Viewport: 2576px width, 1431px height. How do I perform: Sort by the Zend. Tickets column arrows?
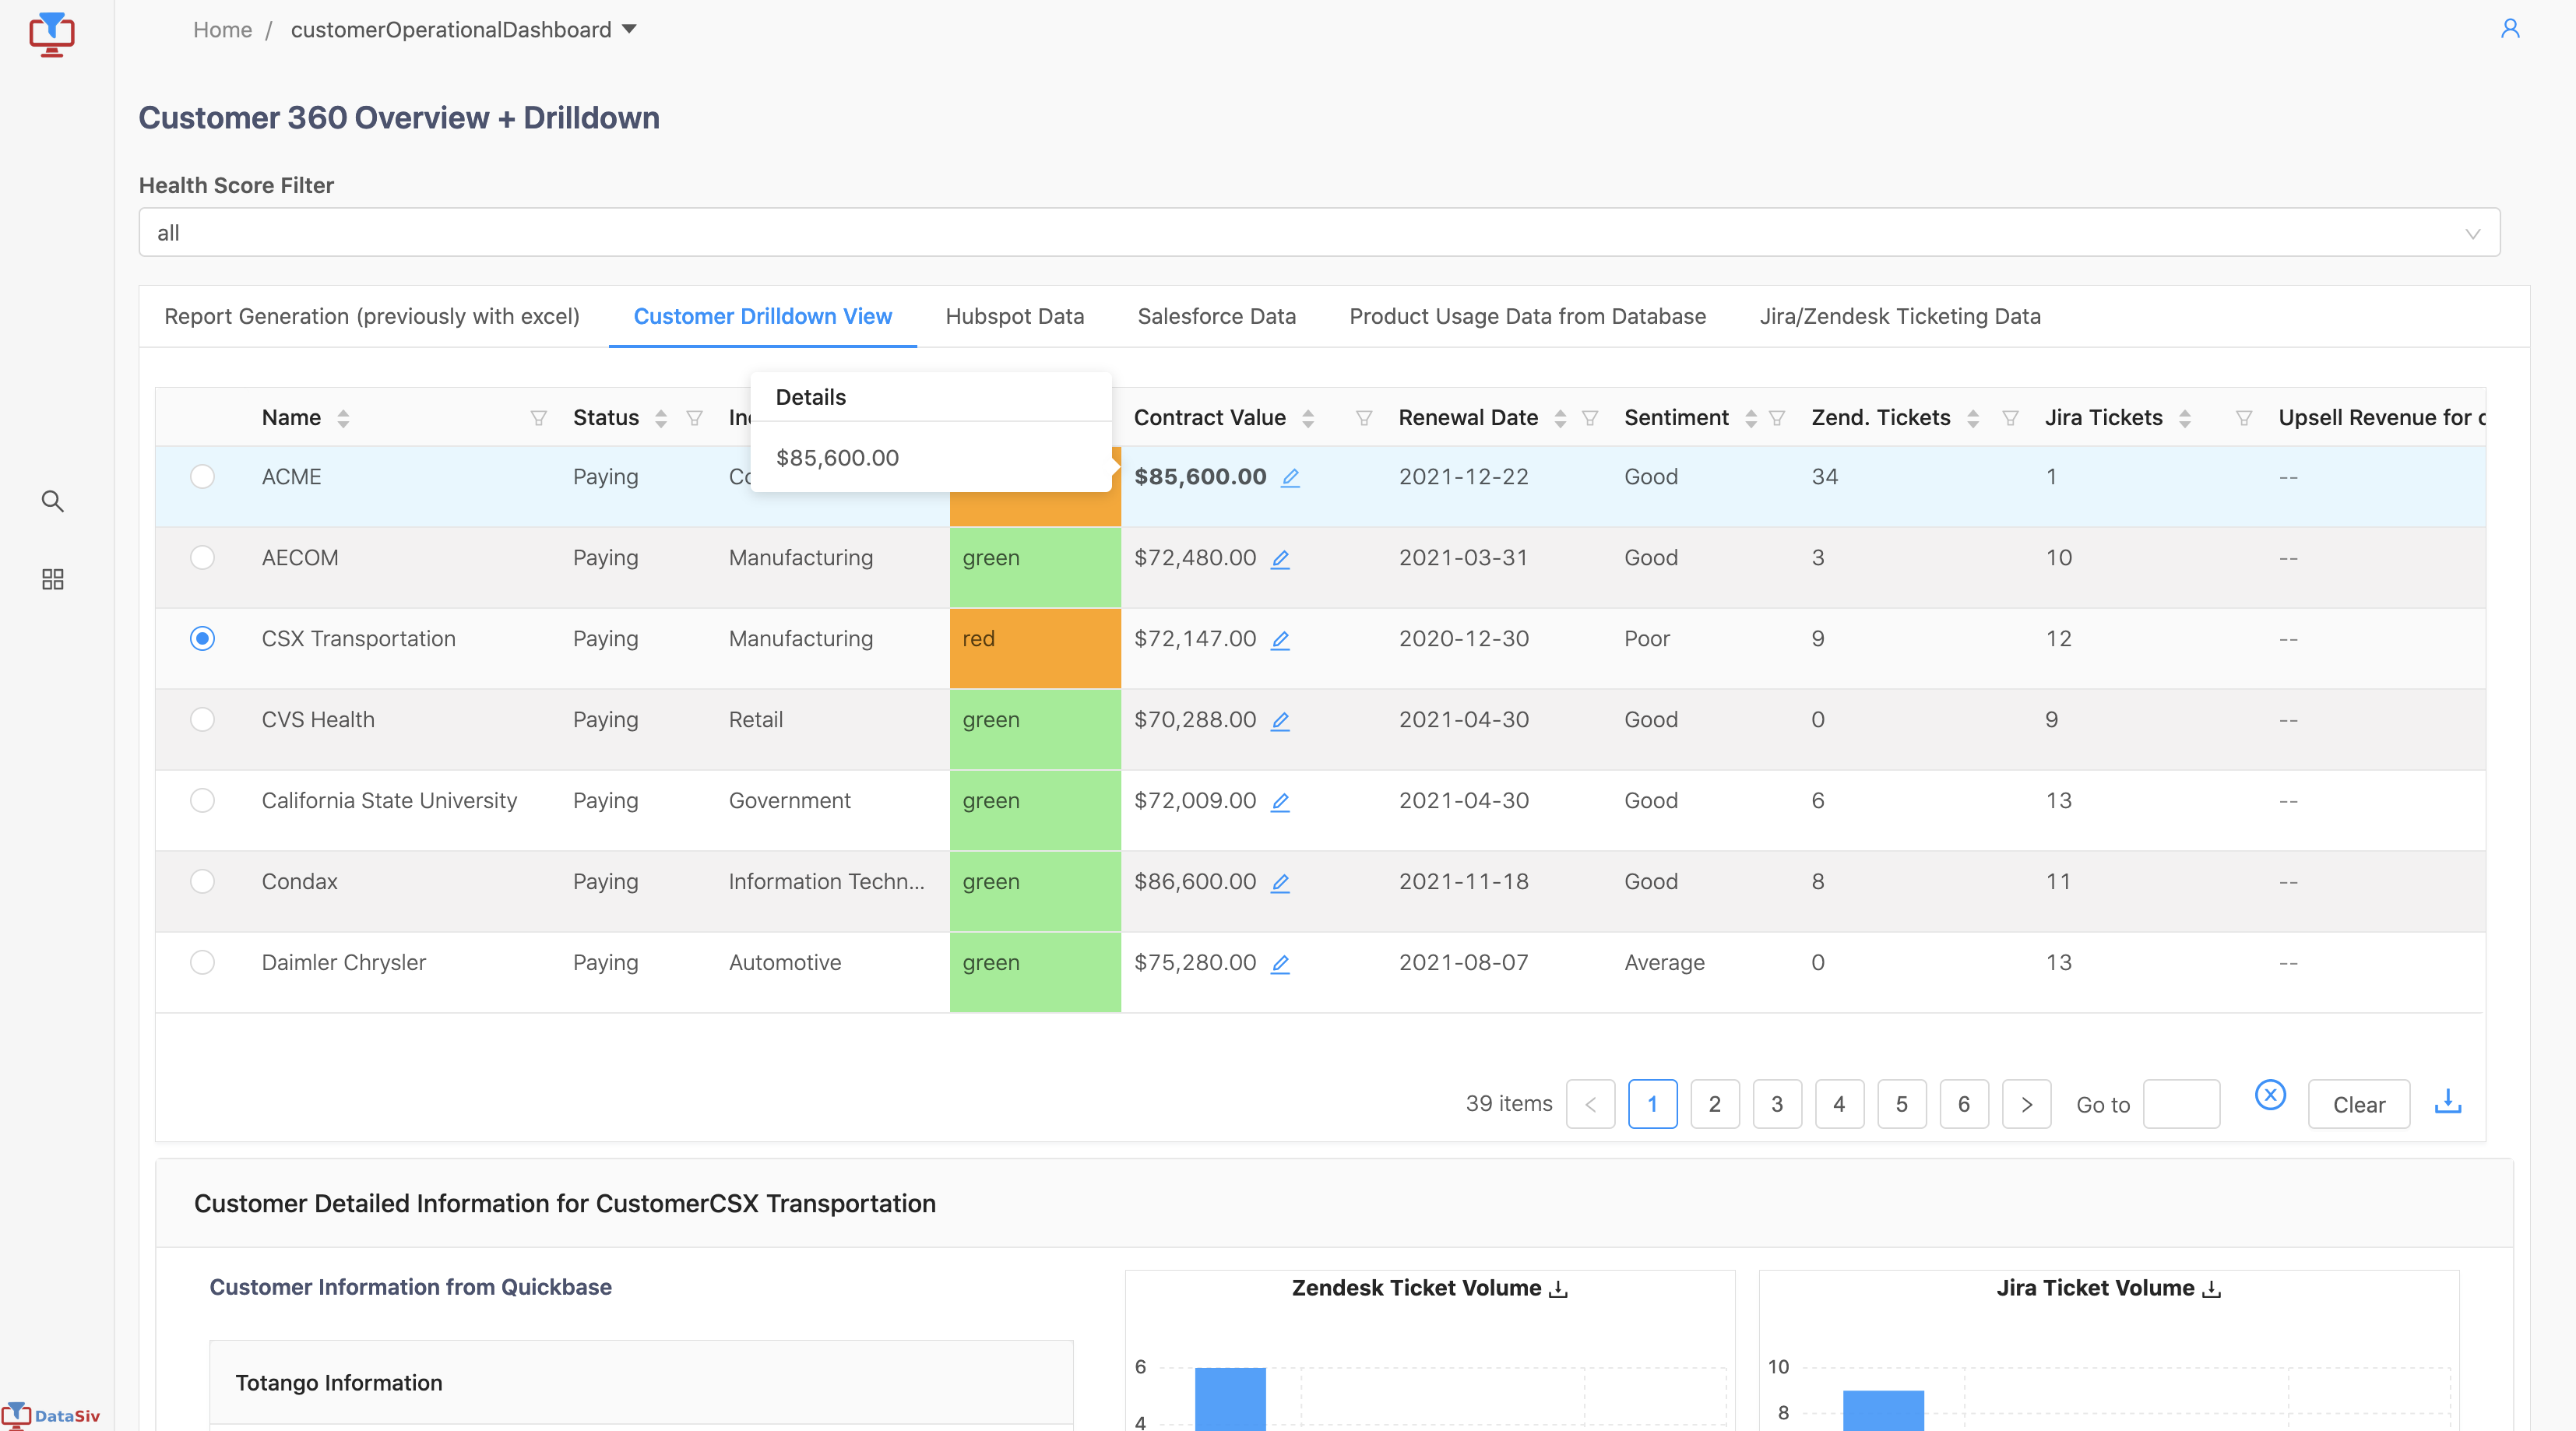tap(1973, 418)
